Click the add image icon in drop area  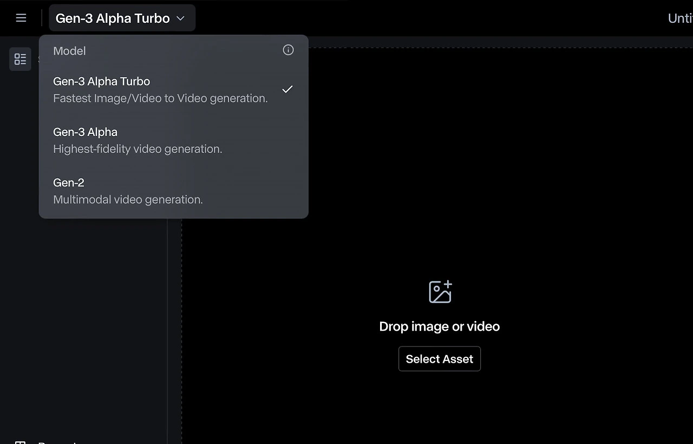(x=440, y=292)
